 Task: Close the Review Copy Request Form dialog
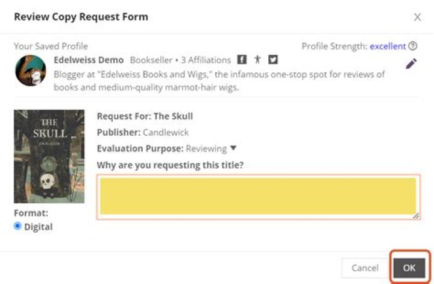417,17
